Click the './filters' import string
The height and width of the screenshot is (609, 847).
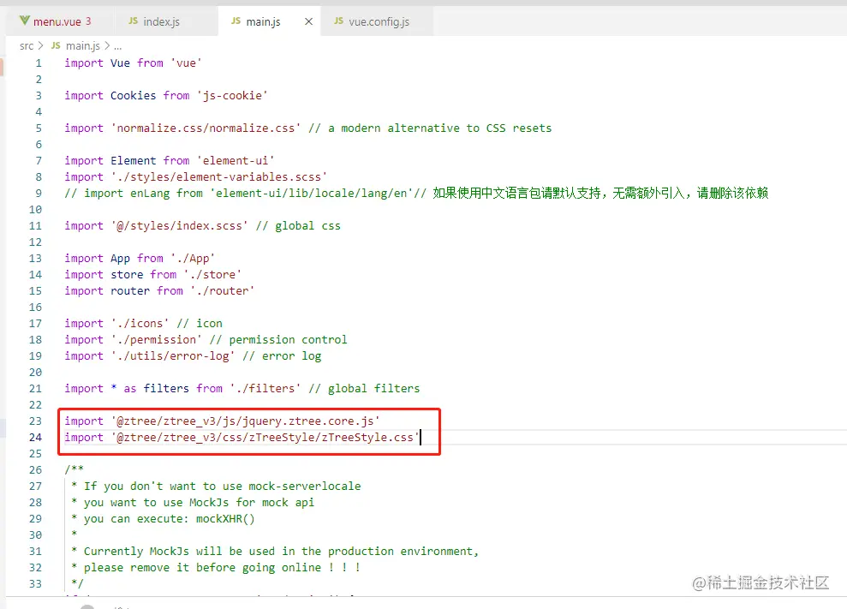point(265,389)
